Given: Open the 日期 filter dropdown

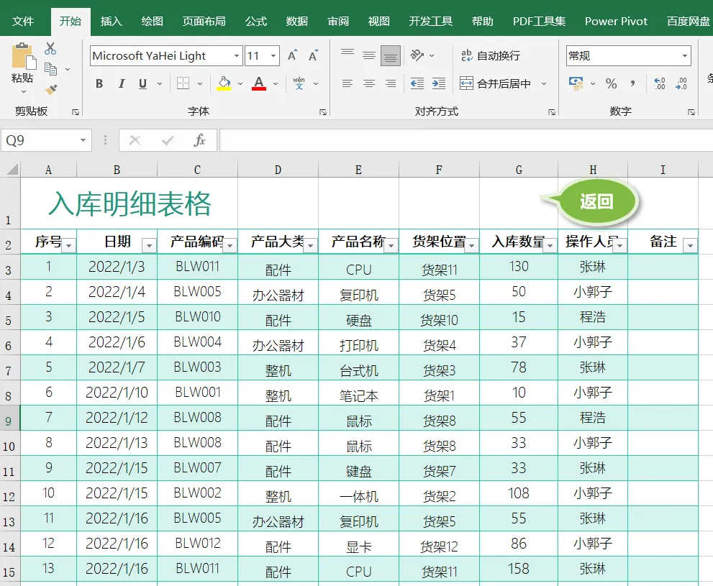Looking at the screenshot, I should click(149, 245).
